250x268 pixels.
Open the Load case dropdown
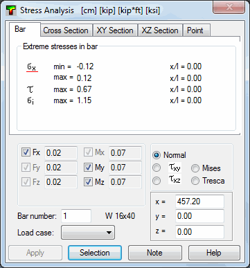pos(88,233)
